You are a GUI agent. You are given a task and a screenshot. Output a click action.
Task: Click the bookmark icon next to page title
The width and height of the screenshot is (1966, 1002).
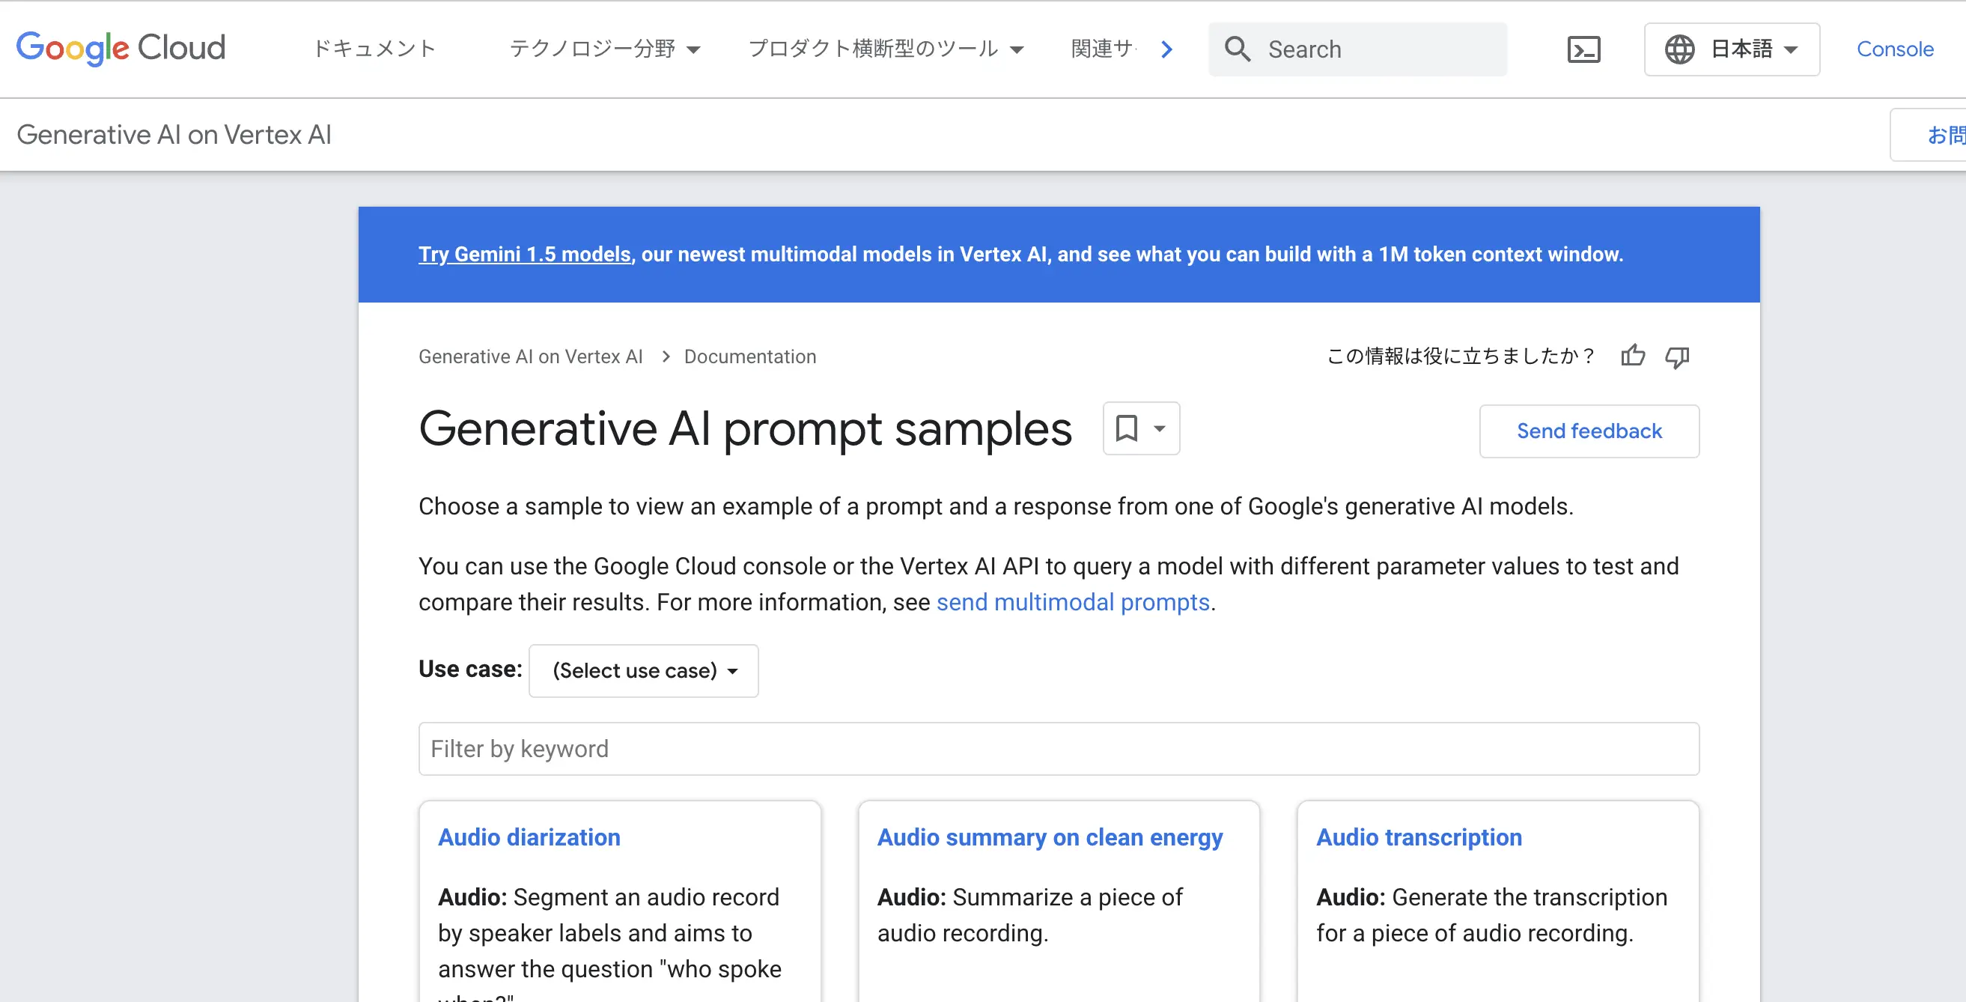(1127, 428)
